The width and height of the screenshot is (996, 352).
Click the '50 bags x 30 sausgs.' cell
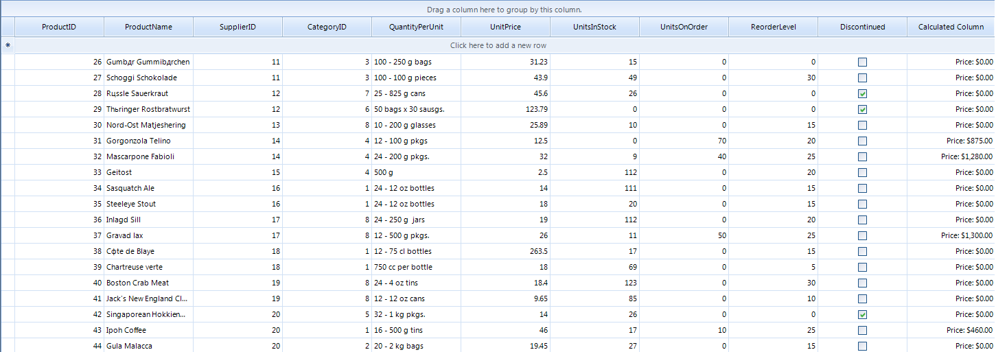[x=416, y=109]
